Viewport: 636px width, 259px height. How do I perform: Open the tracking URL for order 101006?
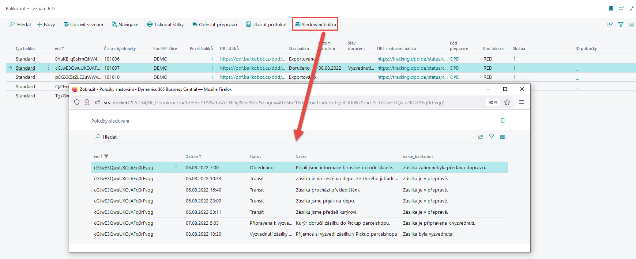tap(412, 59)
